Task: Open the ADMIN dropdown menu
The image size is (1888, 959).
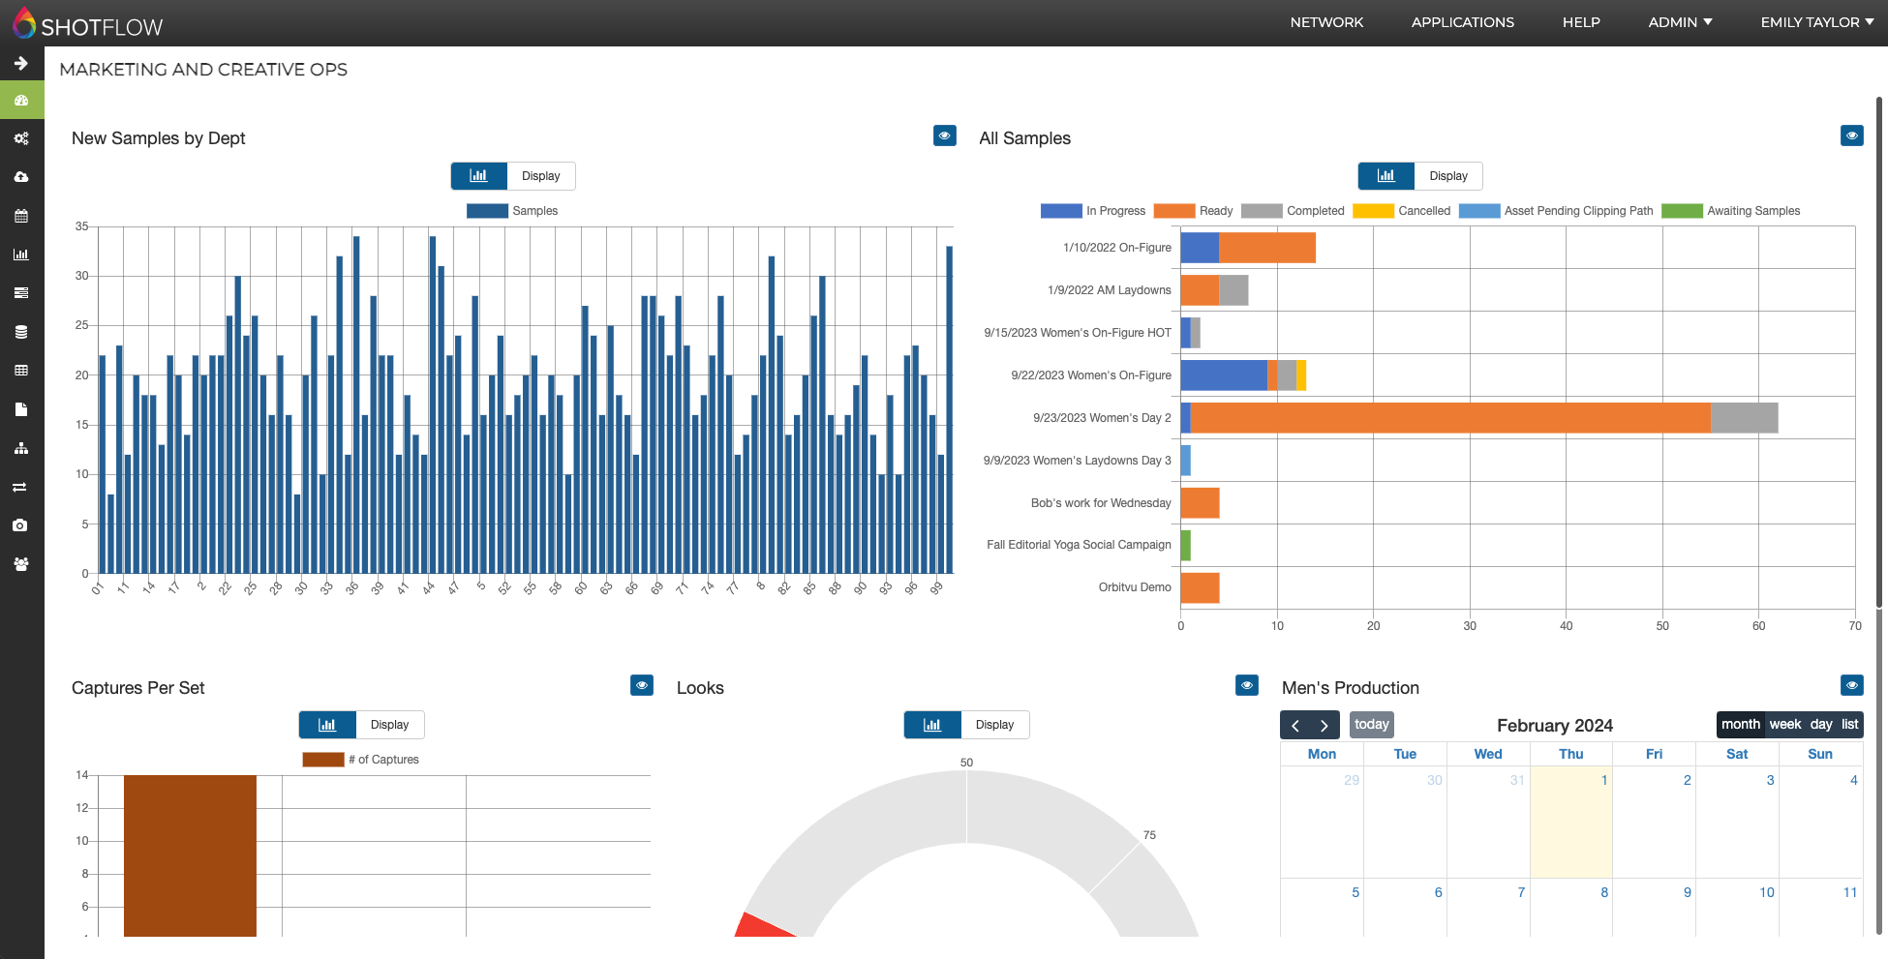Action: (x=1680, y=22)
